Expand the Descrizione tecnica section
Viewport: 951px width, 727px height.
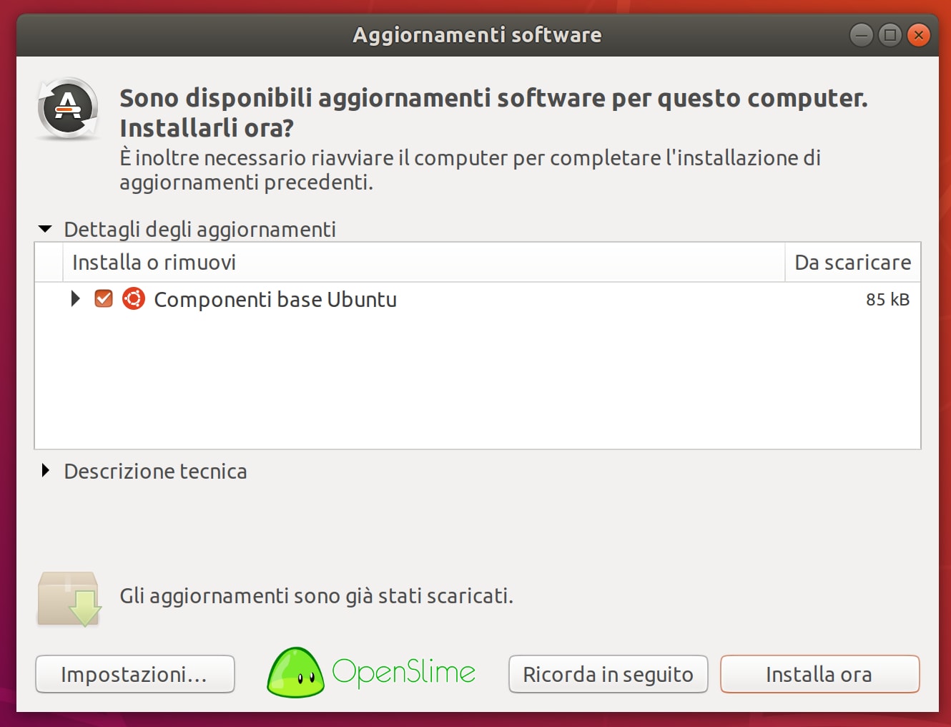tap(46, 471)
